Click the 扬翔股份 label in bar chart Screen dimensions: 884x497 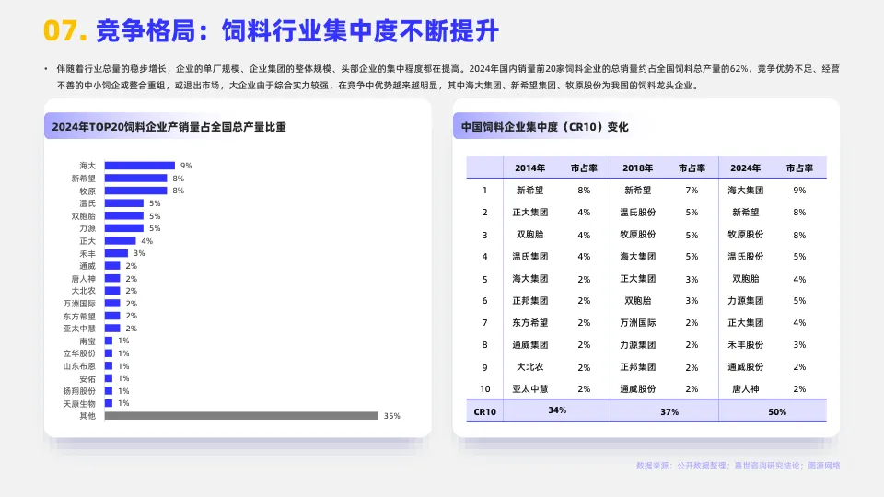[x=79, y=391]
